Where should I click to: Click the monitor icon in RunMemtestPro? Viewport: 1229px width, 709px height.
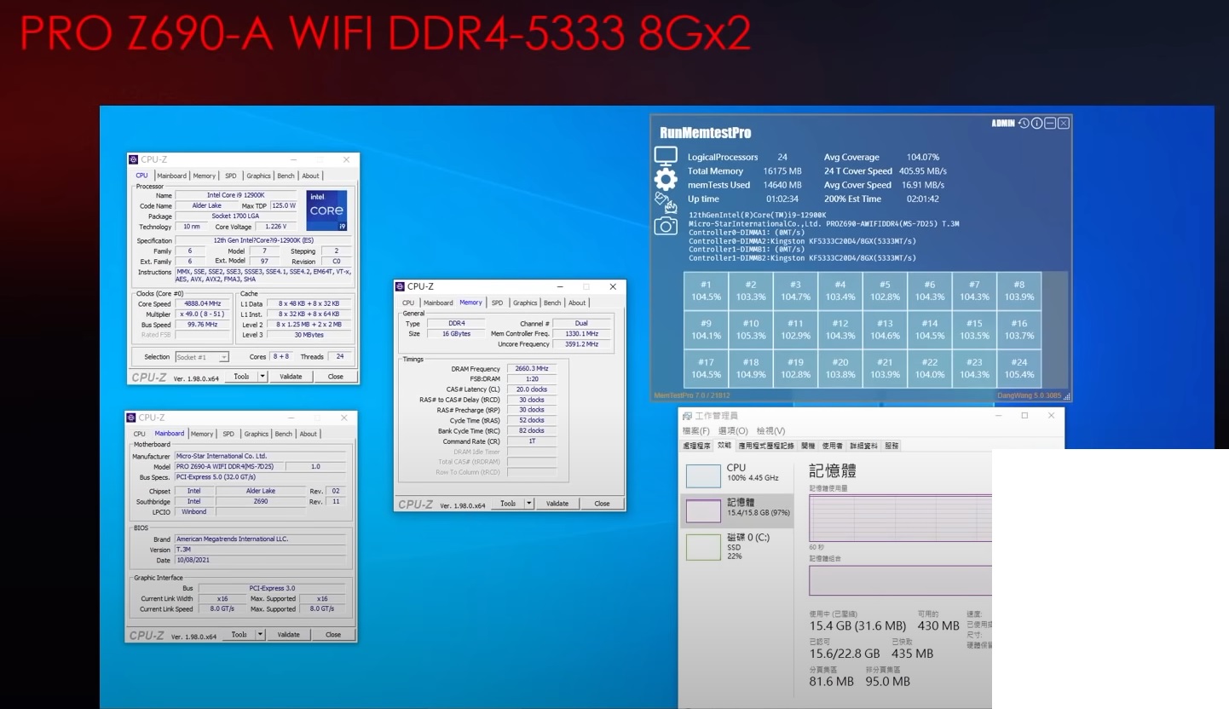tap(665, 157)
